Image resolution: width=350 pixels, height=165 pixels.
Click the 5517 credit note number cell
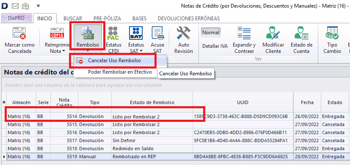64,140
